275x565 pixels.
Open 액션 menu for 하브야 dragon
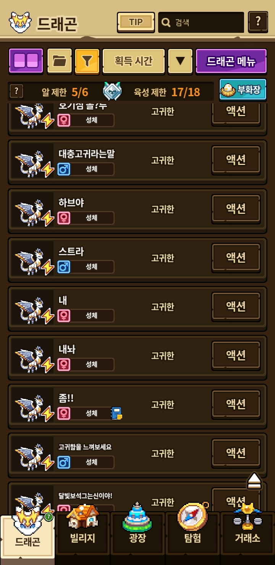pyautogui.click(x=236, y=209)
